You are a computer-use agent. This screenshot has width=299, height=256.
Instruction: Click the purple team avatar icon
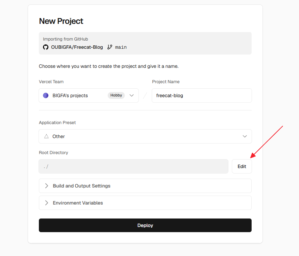(x=46, y=95)
